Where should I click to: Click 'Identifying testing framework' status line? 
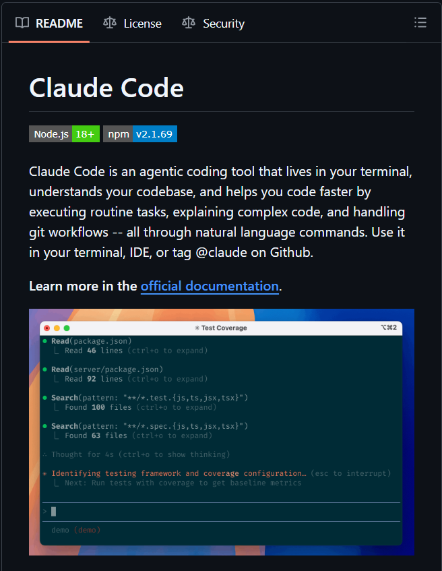pos(179,473)
